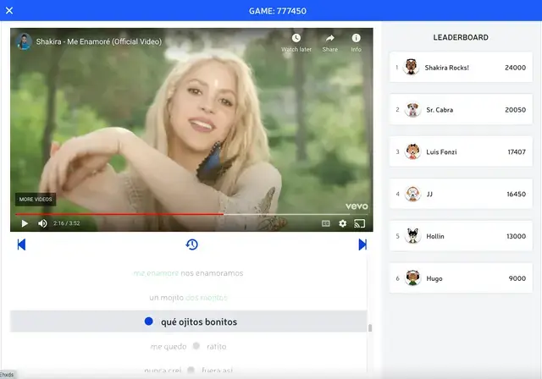
Task: Click the More Videos button
Action: [x=35, y=200]
